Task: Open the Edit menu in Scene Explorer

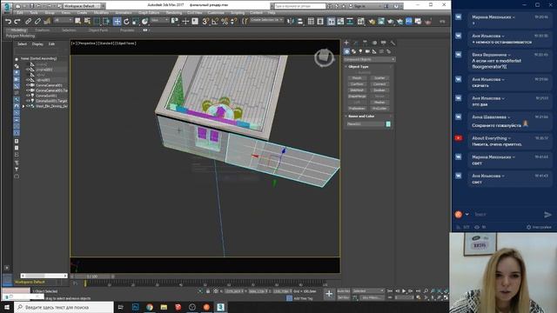Action: pos(51,44)
